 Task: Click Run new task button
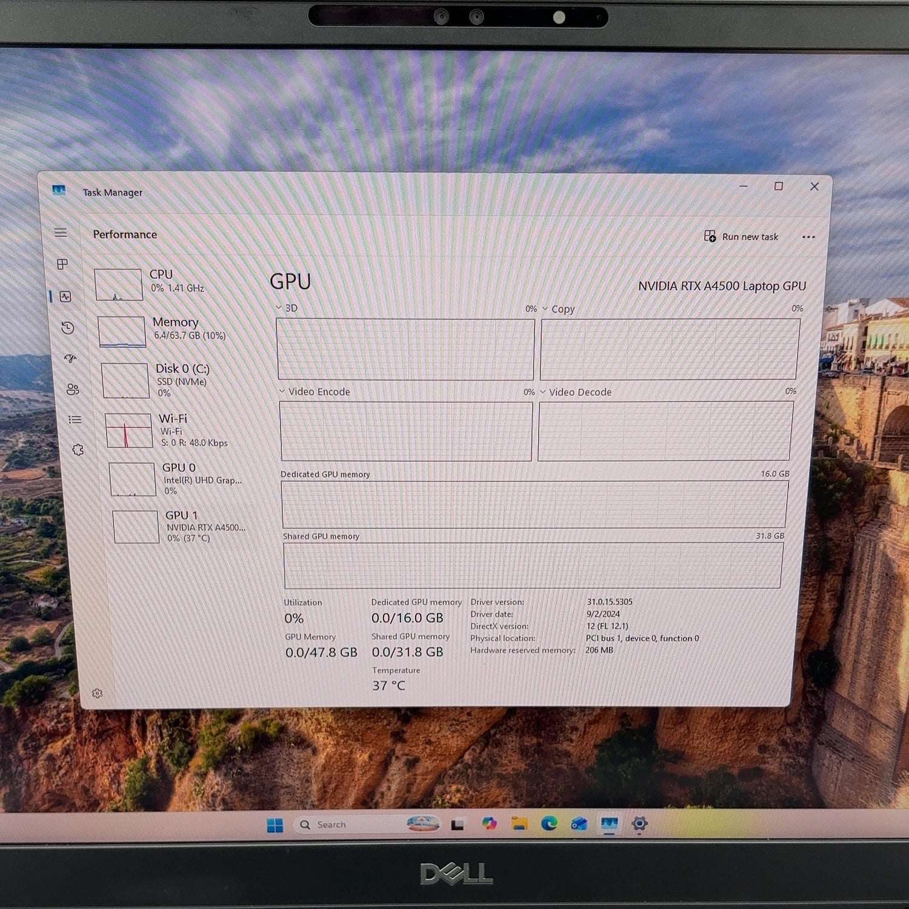tap(741, 236)
